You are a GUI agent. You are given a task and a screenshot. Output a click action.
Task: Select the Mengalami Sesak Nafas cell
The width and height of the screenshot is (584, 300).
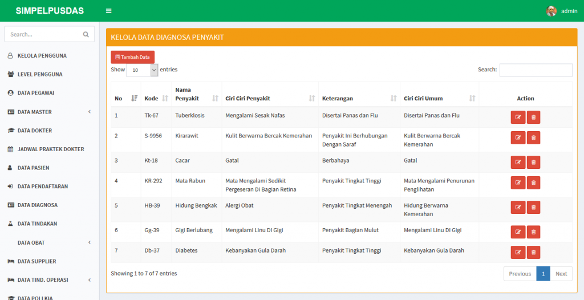[x=270, y=117]
